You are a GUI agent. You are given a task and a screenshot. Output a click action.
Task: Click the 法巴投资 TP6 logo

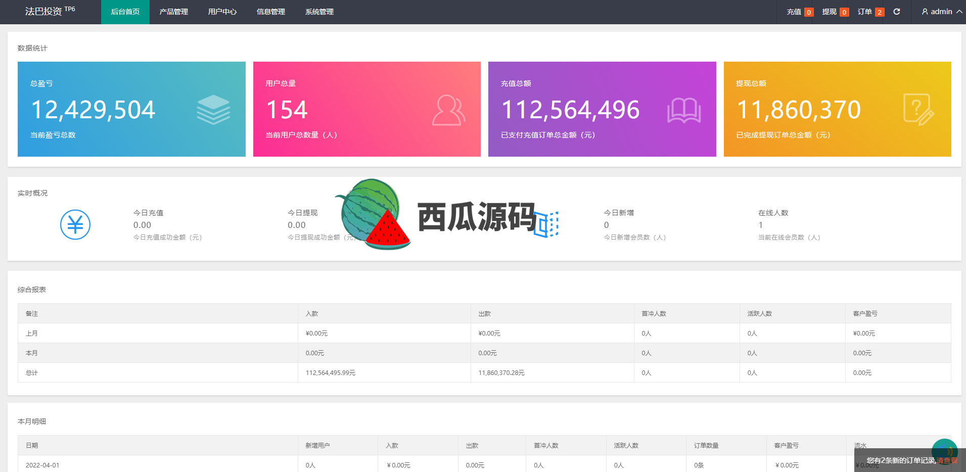pyautogui.click(x=50, y=11)
